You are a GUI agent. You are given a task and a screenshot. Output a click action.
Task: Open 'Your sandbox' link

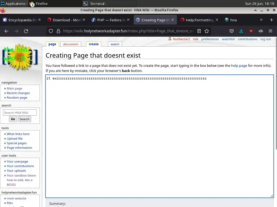(x=21, y=180)
